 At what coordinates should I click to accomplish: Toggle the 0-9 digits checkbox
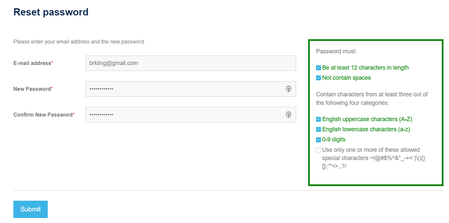(318, 140)
